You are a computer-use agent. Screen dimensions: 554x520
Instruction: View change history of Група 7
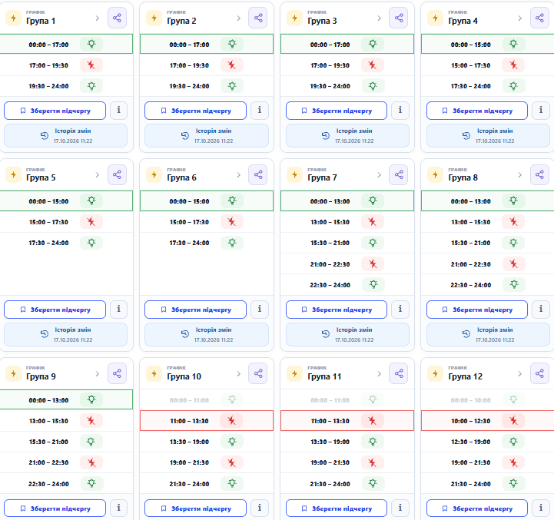click(347, 335)
